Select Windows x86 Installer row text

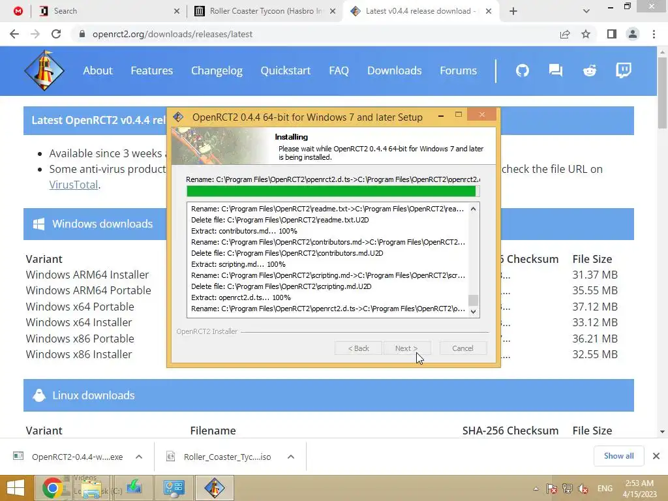79,354
